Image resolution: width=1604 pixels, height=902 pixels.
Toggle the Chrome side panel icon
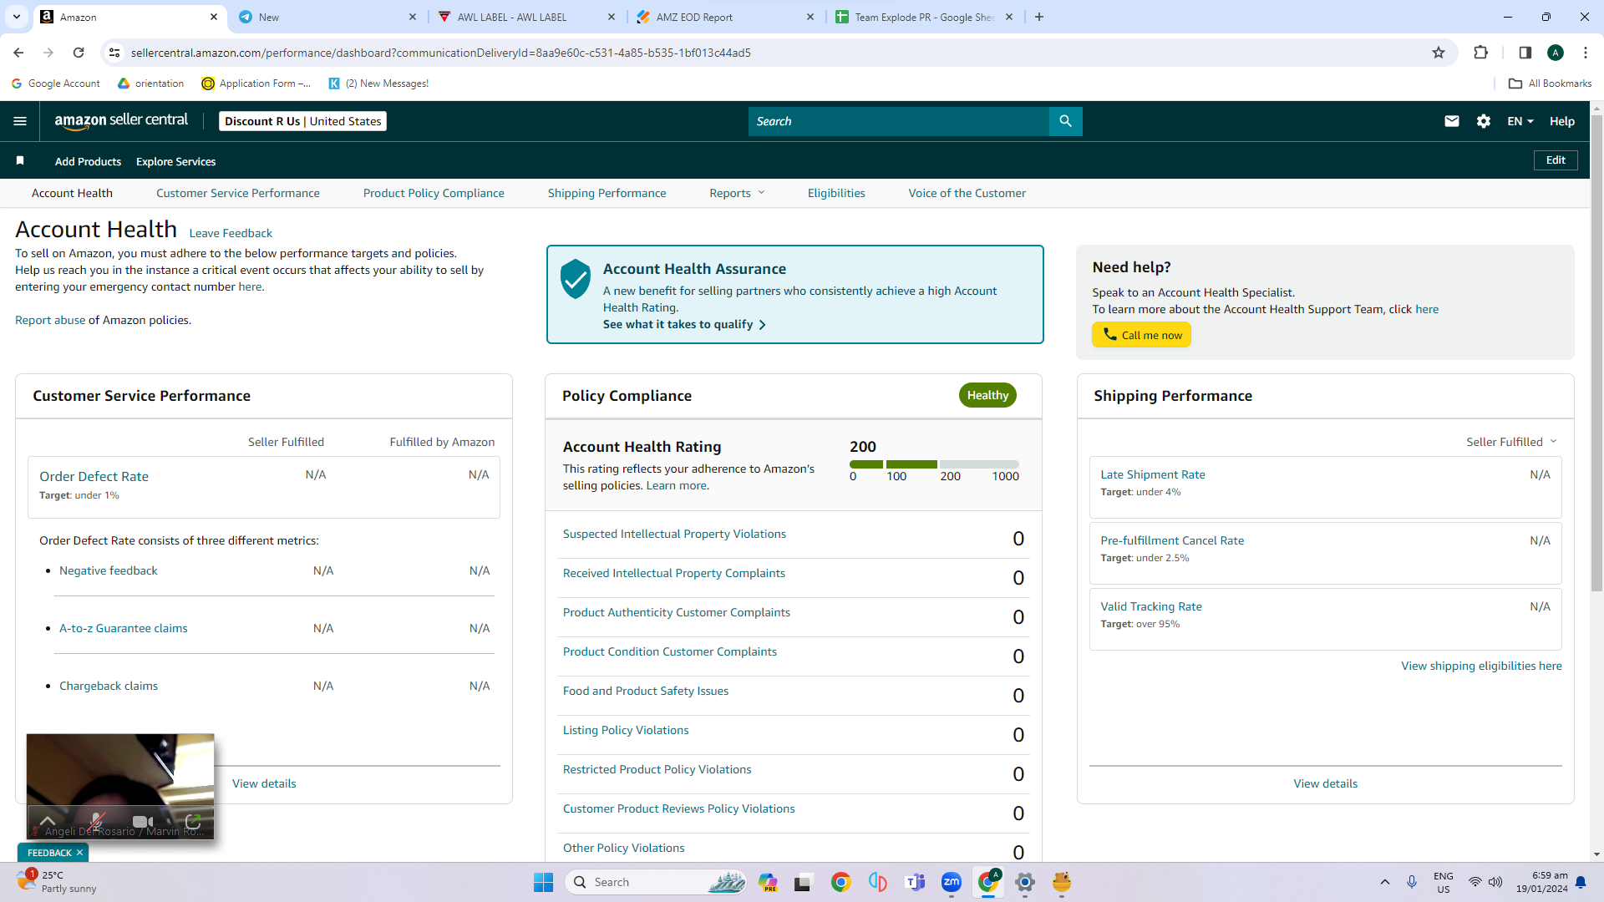pyautogui.click(x=1525, y=53)
